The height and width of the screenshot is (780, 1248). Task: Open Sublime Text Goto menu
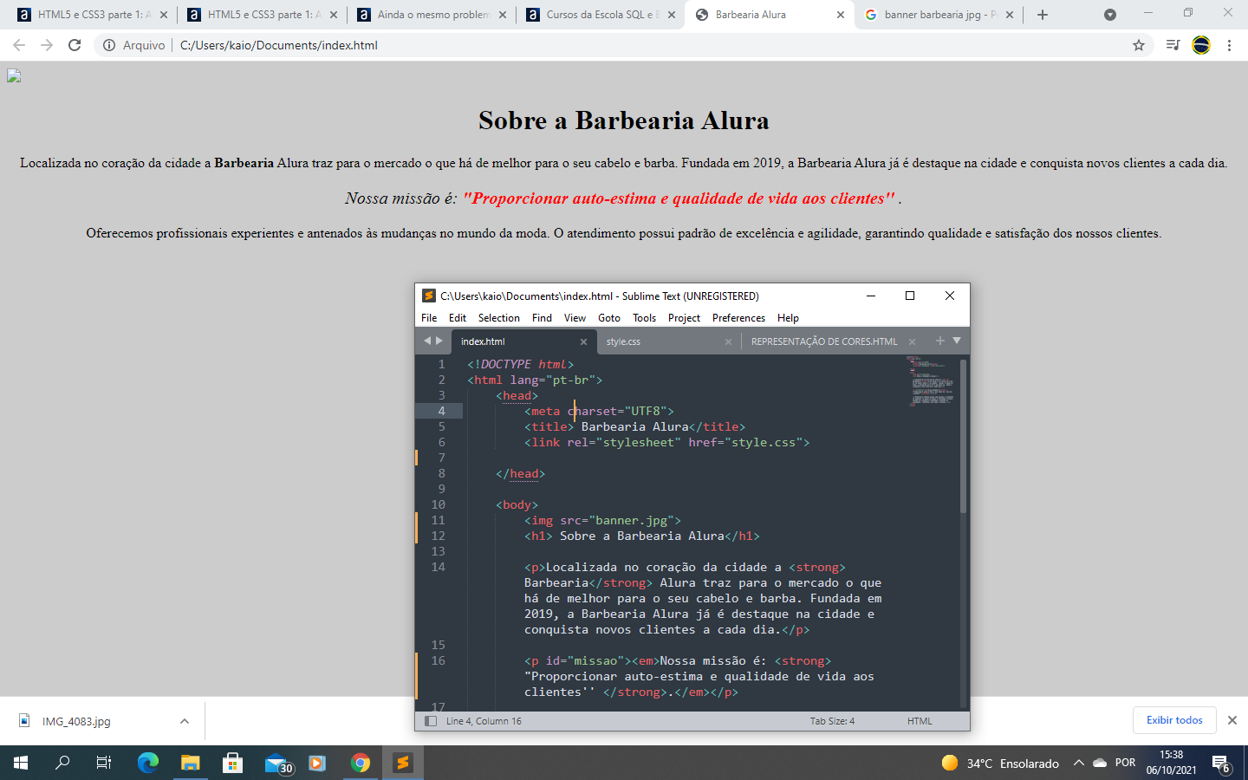(x=609, y=318)
